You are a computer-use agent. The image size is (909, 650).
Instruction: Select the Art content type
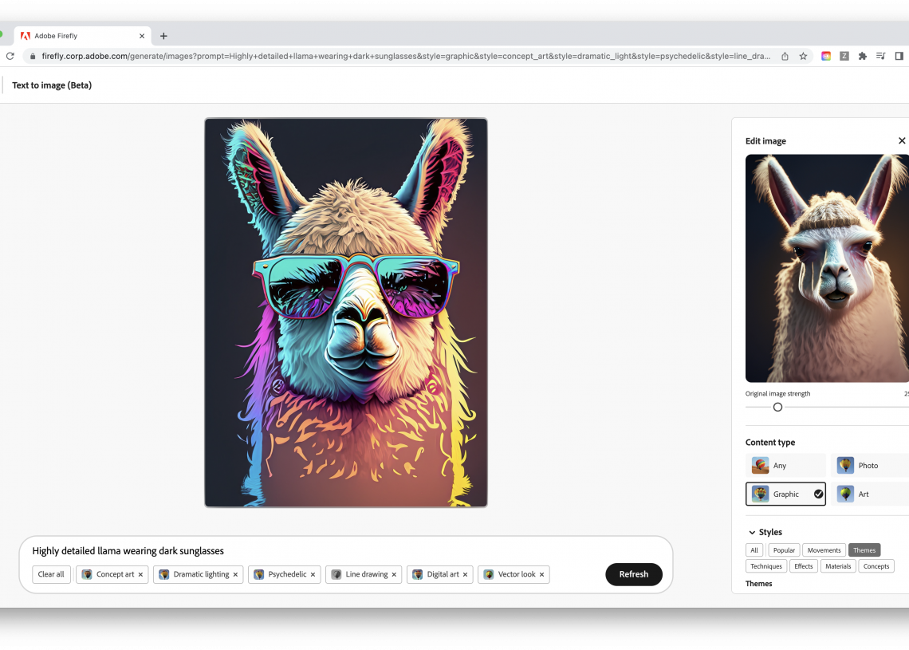870,494
